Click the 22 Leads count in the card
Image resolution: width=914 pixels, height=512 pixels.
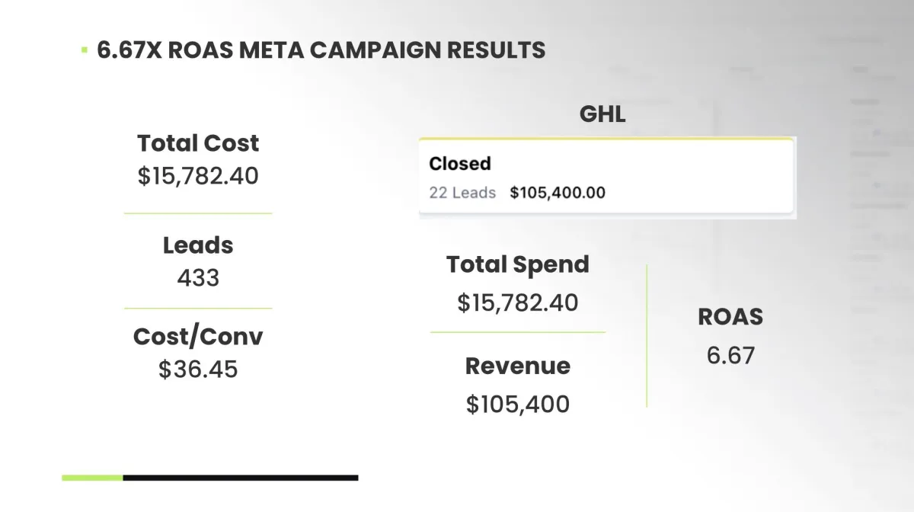pos(462,193)
